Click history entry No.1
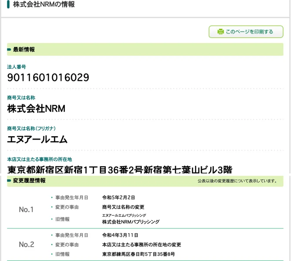 pos(26,210)
